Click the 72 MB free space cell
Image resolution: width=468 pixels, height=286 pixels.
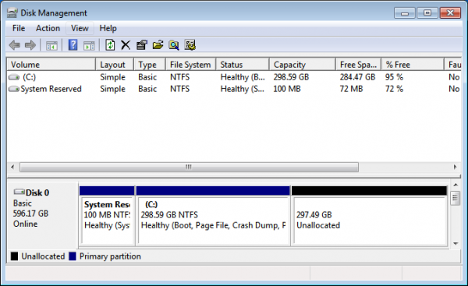click(351, 89)
